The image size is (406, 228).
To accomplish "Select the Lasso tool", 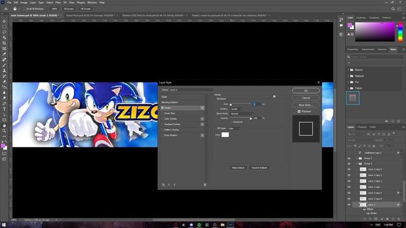I will pyautogui.click(x=4, y=32).
